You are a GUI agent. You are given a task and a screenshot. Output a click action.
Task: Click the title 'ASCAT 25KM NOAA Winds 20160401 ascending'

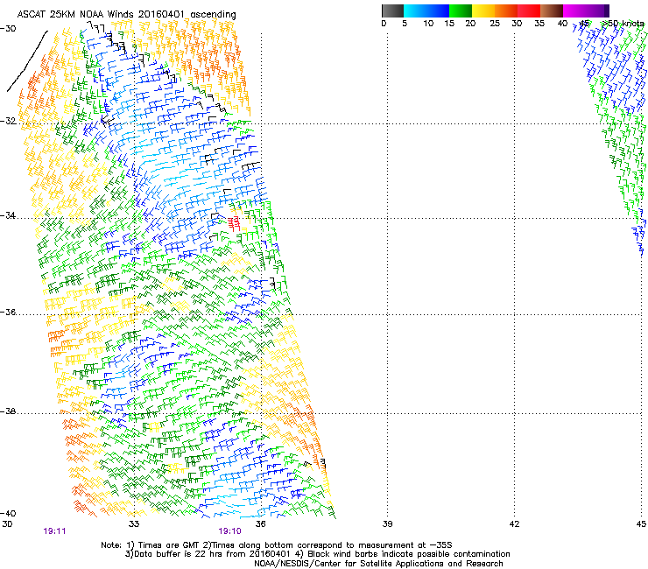[x=126, y=15]
